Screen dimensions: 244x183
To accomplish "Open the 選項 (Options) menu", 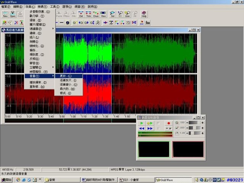I will tap(67, 6).
